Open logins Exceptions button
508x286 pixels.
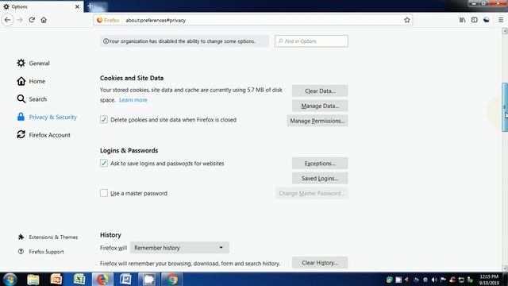point(320,164)
